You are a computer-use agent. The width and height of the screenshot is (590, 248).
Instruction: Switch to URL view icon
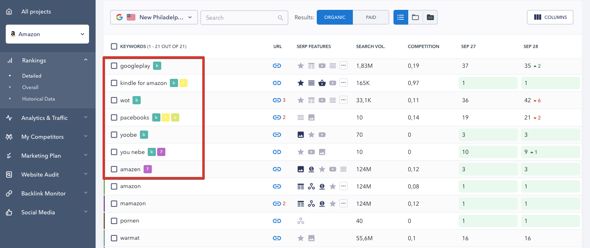tap(430, 17)
